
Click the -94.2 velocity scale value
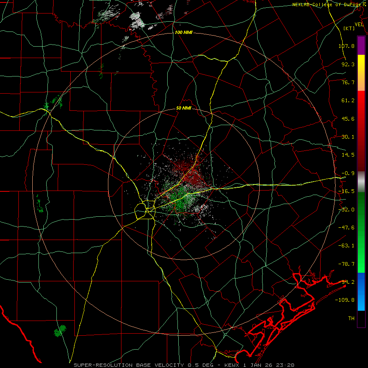coord(346,282)
